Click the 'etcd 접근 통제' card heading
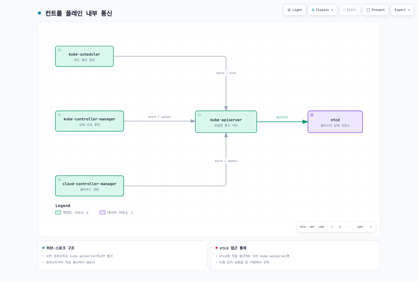 coord(233,248)
